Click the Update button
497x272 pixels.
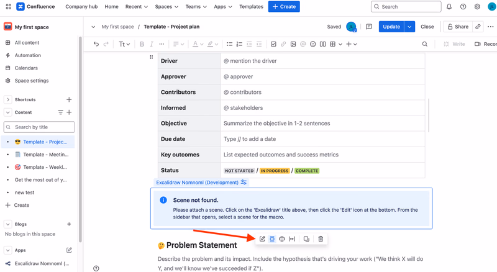click(391, 27)
